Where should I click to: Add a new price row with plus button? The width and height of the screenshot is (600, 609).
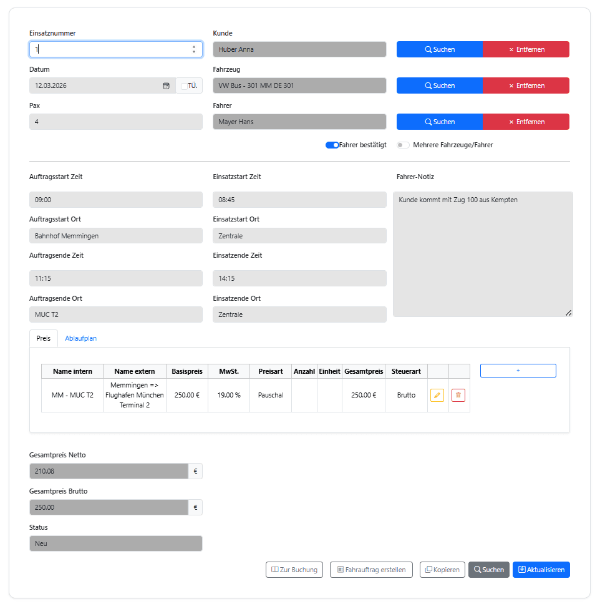click(518, 371)
